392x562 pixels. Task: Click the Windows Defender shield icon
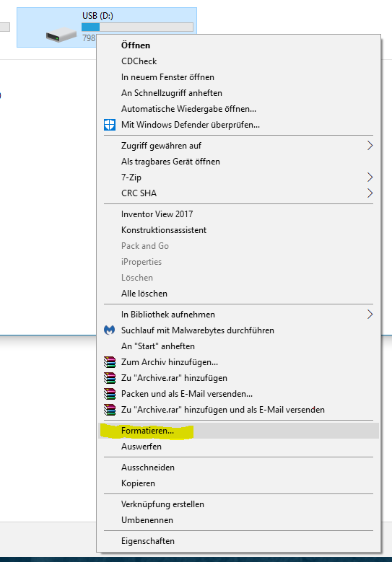(x=110, y=125)
